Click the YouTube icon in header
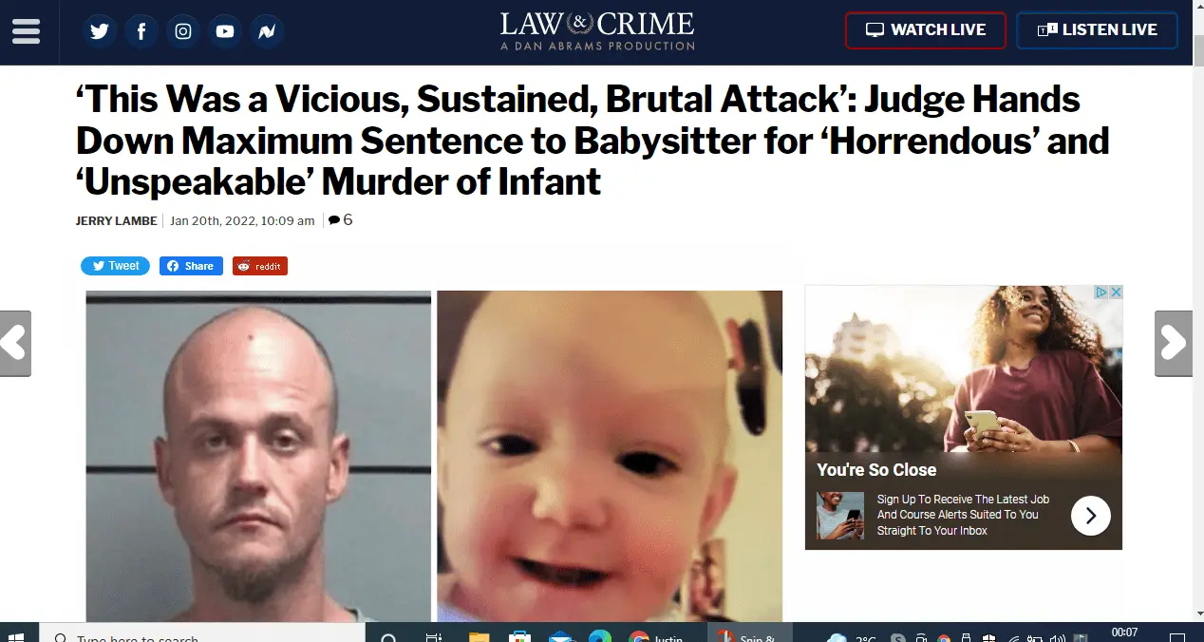Viewport: 1204px width, 642px height. pos(225,31)
